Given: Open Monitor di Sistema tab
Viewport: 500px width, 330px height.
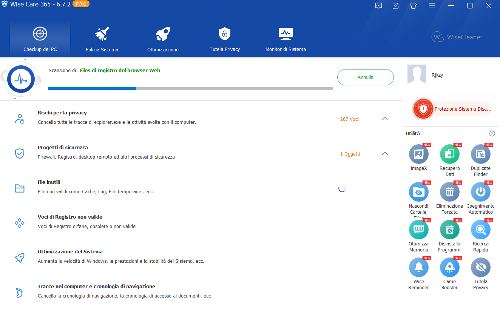Looking at the screenshot, I should (286, 39).
